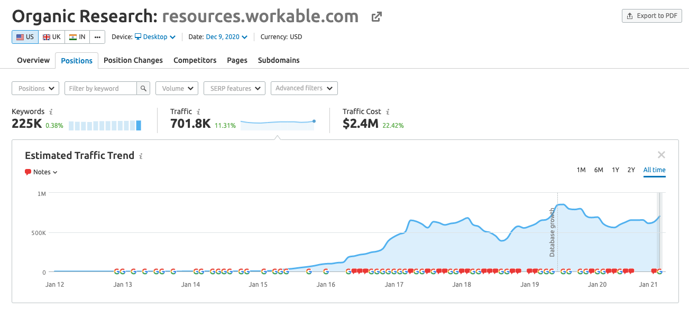Image resolution: width=689 pixels, height=310 pixels.
Task: Close the Estimated Traffic Trend panel
Action: [662, 155]
